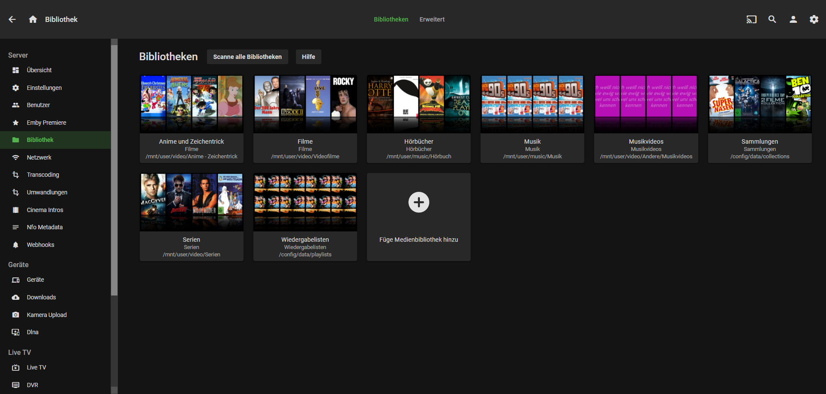Open Übersicht menu entry
This screenshot has width=826, height=394.
coord(55,70)
